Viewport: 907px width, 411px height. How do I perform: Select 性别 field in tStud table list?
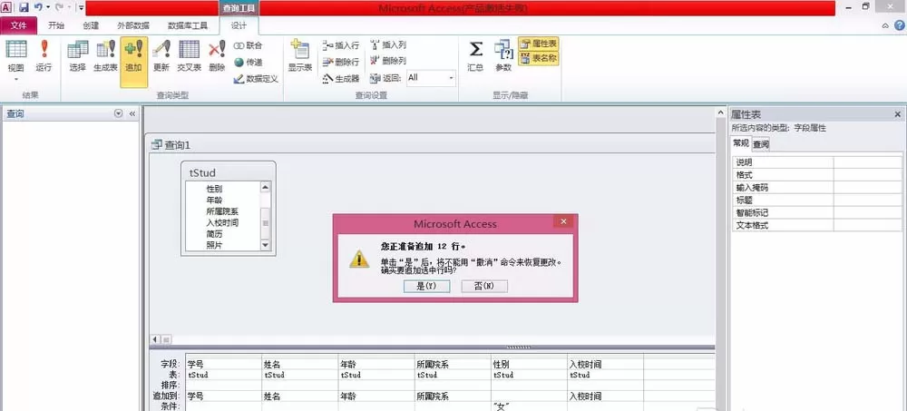click(214, 189)
